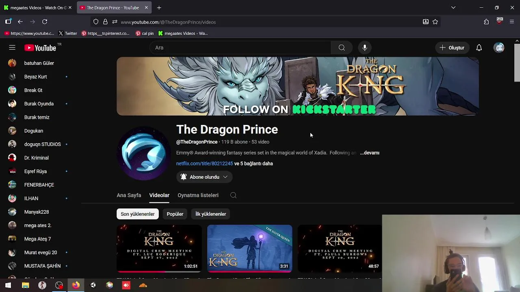
Task: Expand the Abone olundu subscription dropdown
Action: pyautogui.click(x=204, y=177)
